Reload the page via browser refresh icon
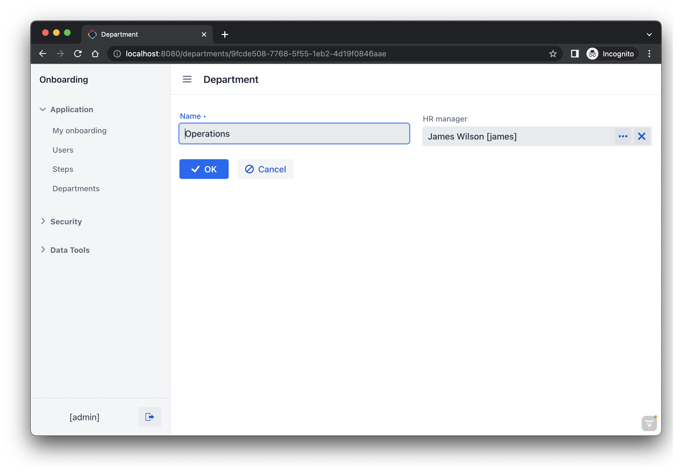Viewport: 692px width, 476px height. pyautogui.click(x=78, y=54)
